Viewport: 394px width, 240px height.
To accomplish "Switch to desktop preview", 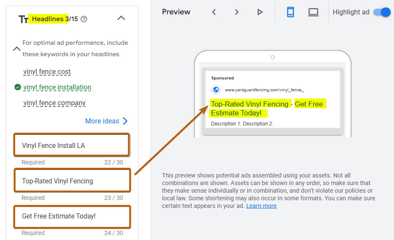I will pos(313,12).
